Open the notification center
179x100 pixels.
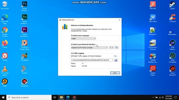pyautogui.click(x=175, y=97)
